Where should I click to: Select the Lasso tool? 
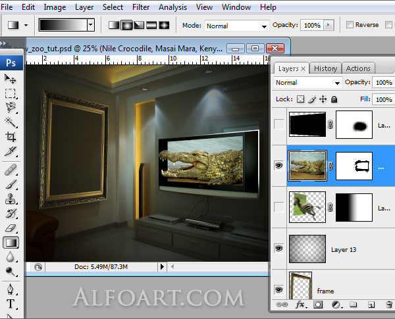point(11,107)
